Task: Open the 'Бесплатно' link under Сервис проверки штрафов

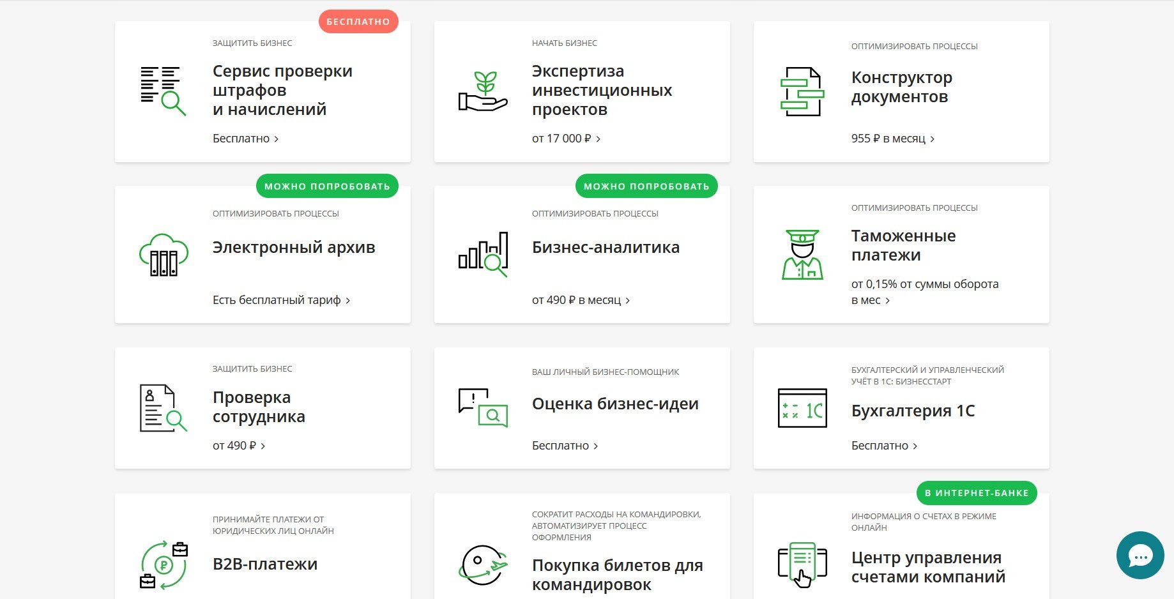Action: [x=245, y=139]
